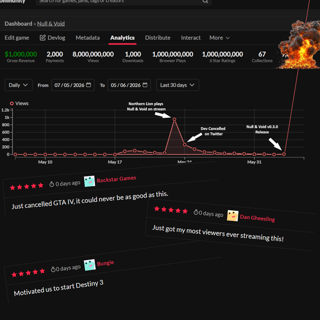Click the Rockstar Games review star rating
The height and width of the screenshot is (320, 320).
pos(27,186)
